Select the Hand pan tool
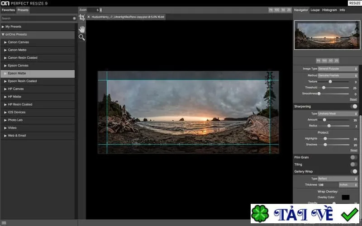Image resolution: width=362 pixels, height=226 pixels. (82, 29)
